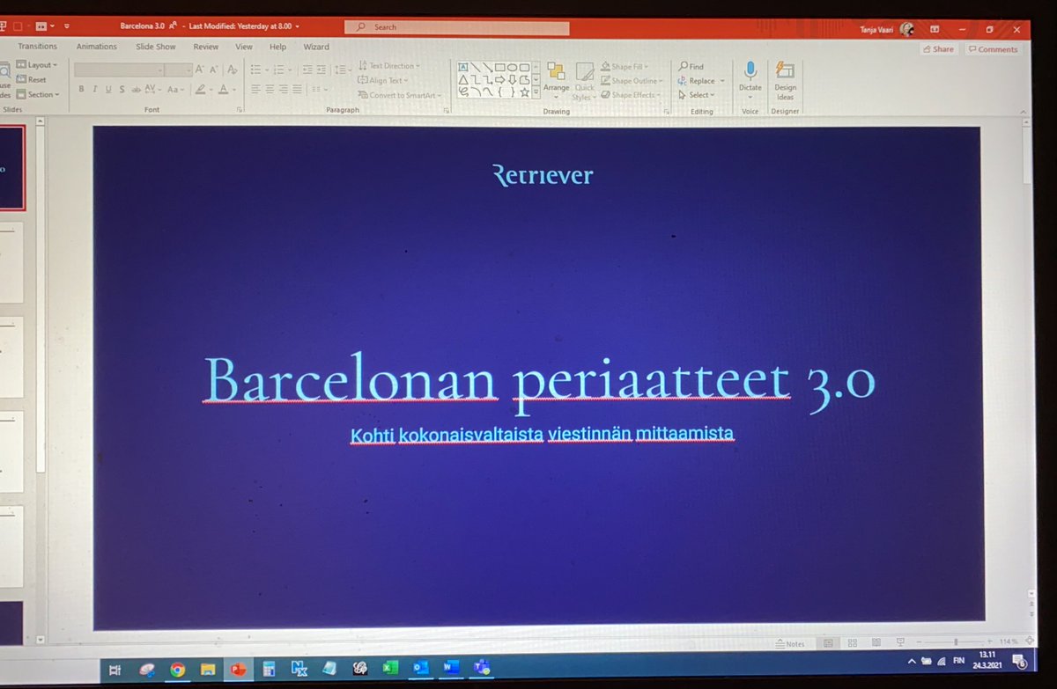
Task: Insert a text box shape from gallery
Action: click(463, 67)
